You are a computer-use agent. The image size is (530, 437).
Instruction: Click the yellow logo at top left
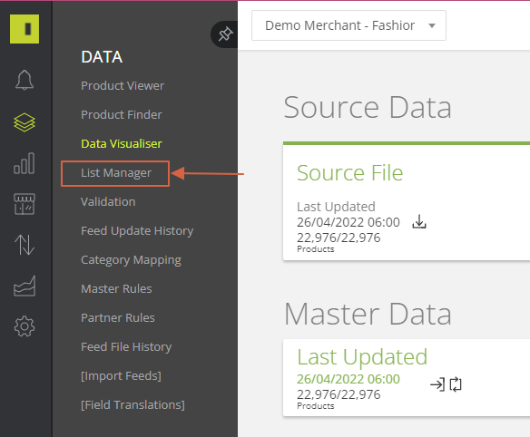tap(25, 29)
